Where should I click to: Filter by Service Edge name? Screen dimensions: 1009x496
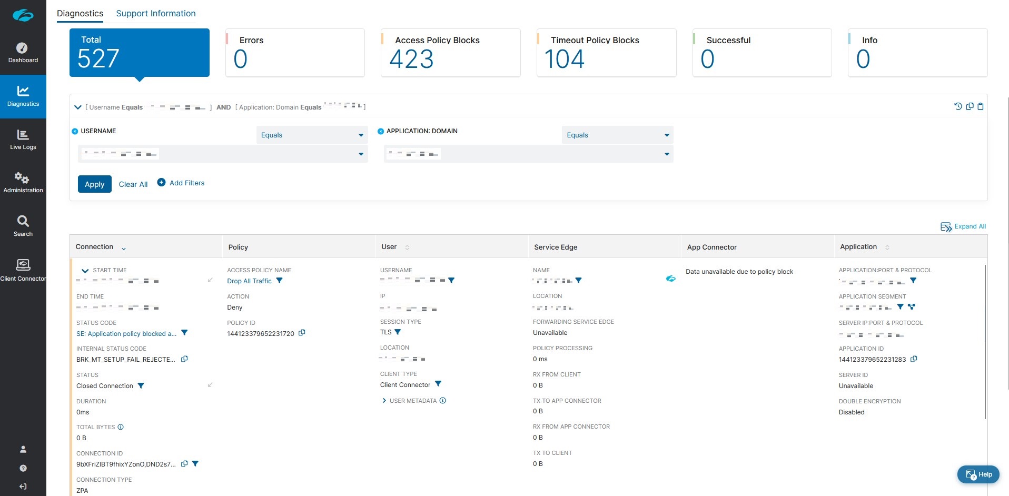coord(579,280)
